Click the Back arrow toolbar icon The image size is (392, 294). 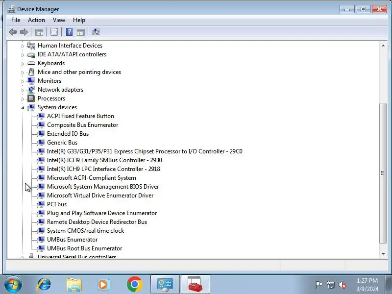[x=13, y=32]
